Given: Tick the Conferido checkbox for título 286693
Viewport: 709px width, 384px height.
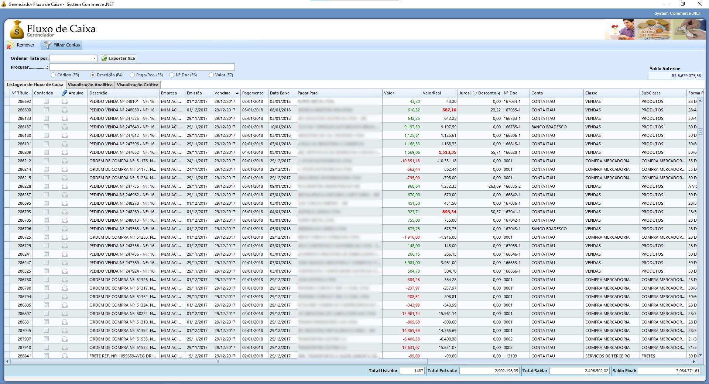Looking at the screenshot, I should (46, 110).
